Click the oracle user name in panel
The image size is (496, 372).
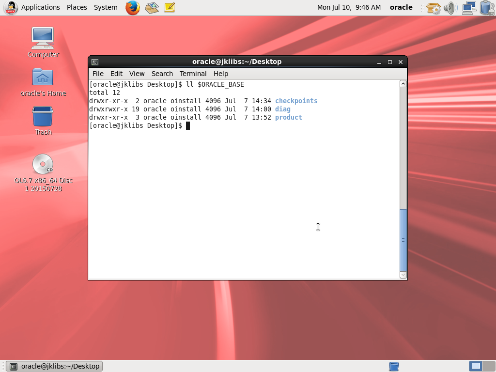pos(401,7)
